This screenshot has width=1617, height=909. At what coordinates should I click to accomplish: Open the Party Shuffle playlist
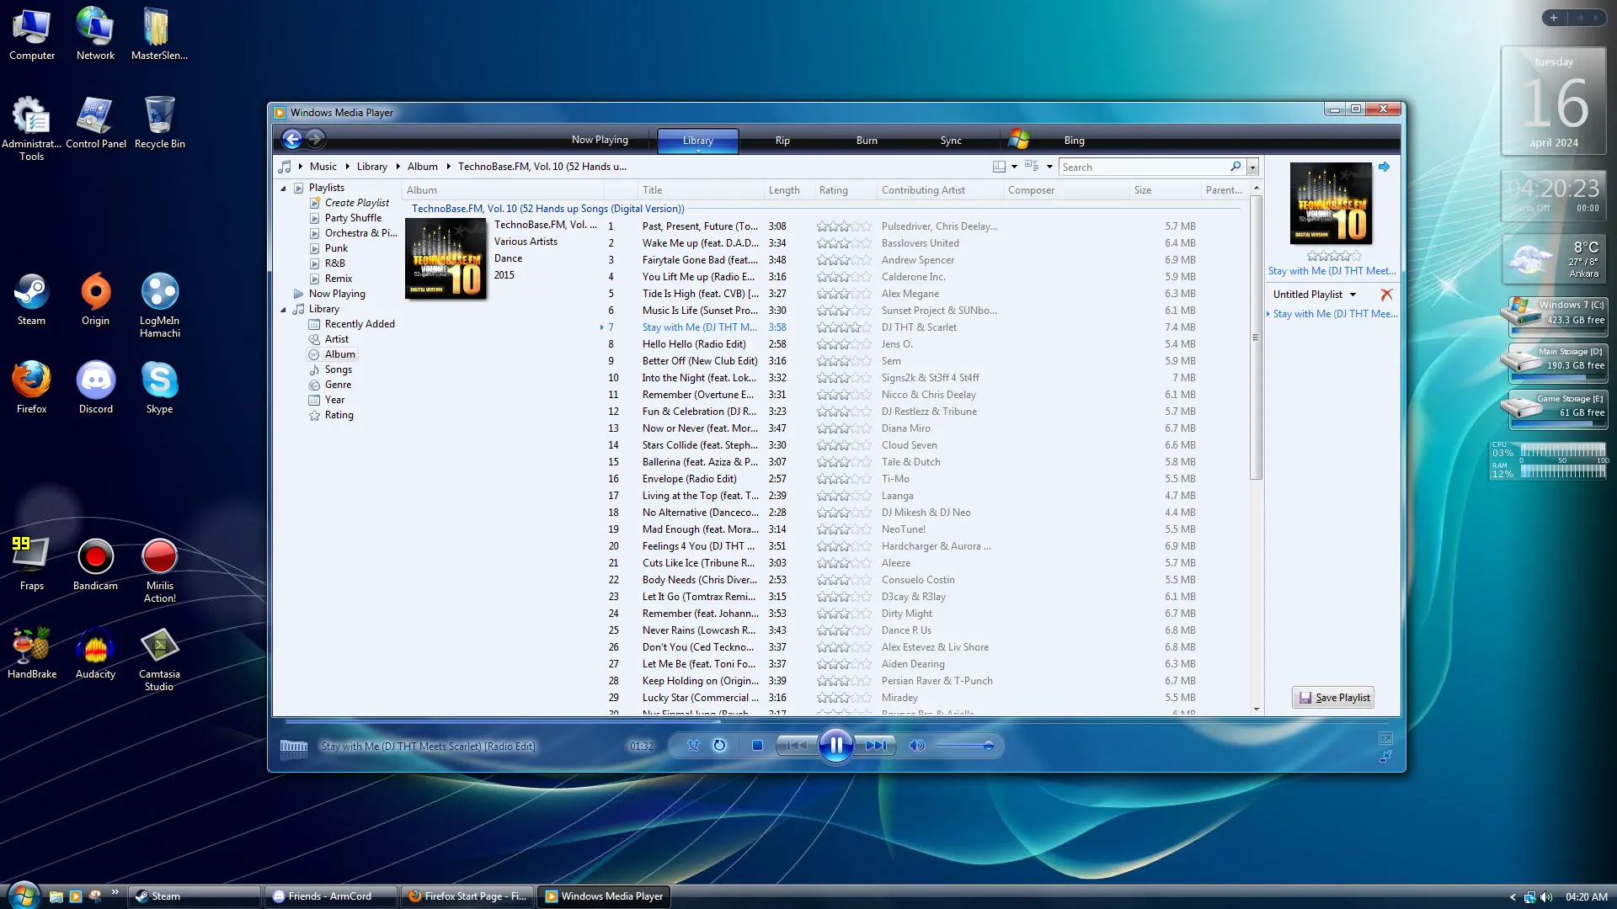pos(353,218)
